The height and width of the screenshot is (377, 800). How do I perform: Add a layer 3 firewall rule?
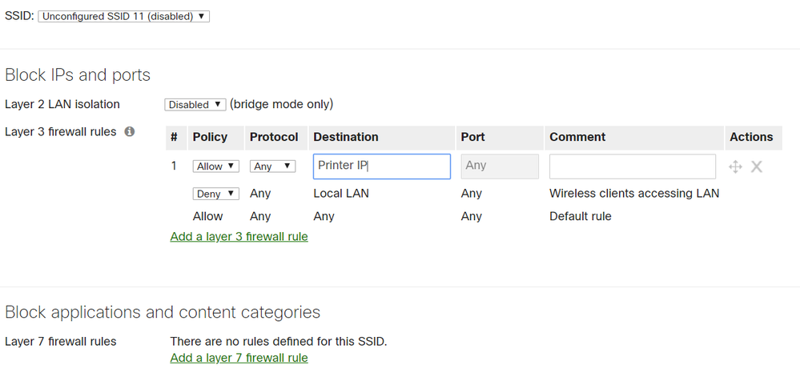click(x=239, y=237)
